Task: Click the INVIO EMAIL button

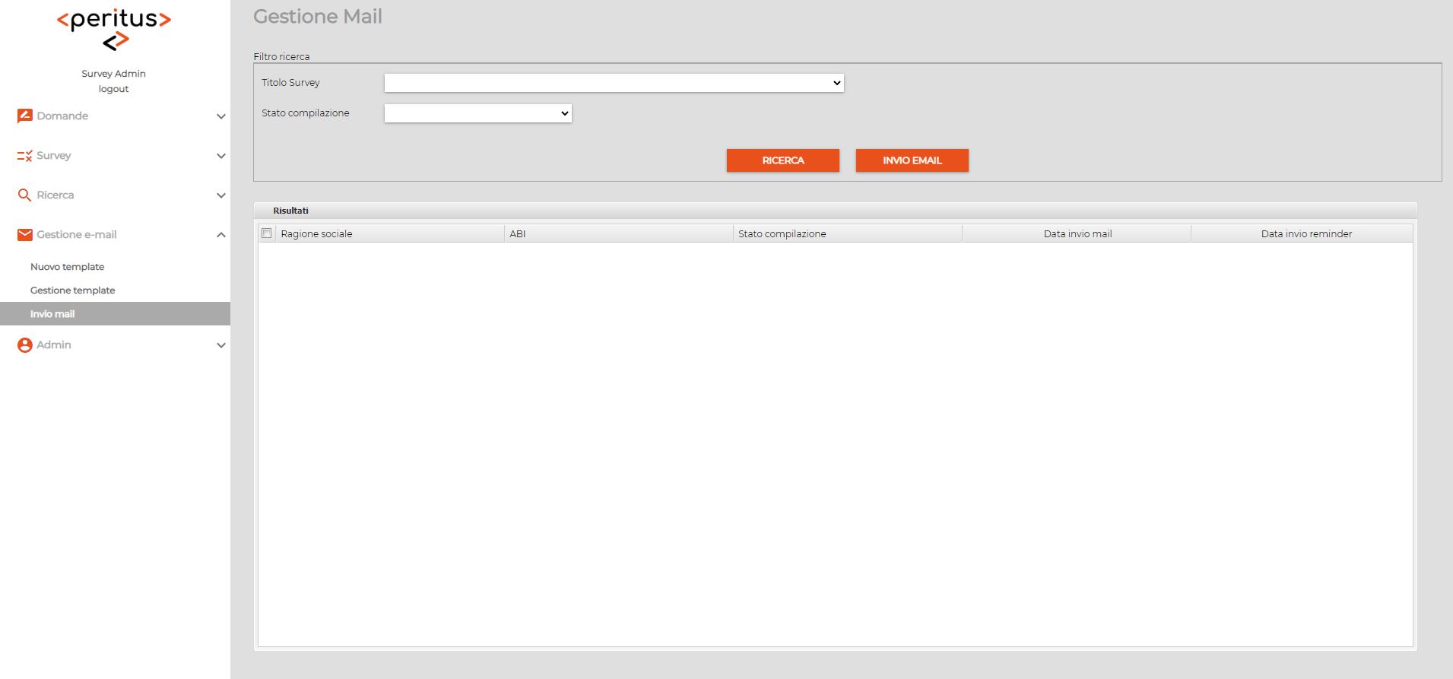Action: 912,160
